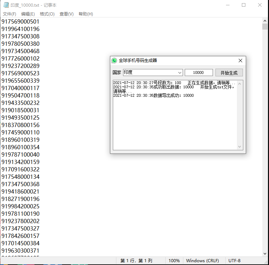Click the Windows (CRLF) status entry
Image resolution: width=269 pixels, height=265 pixels.
pos(202,261)
